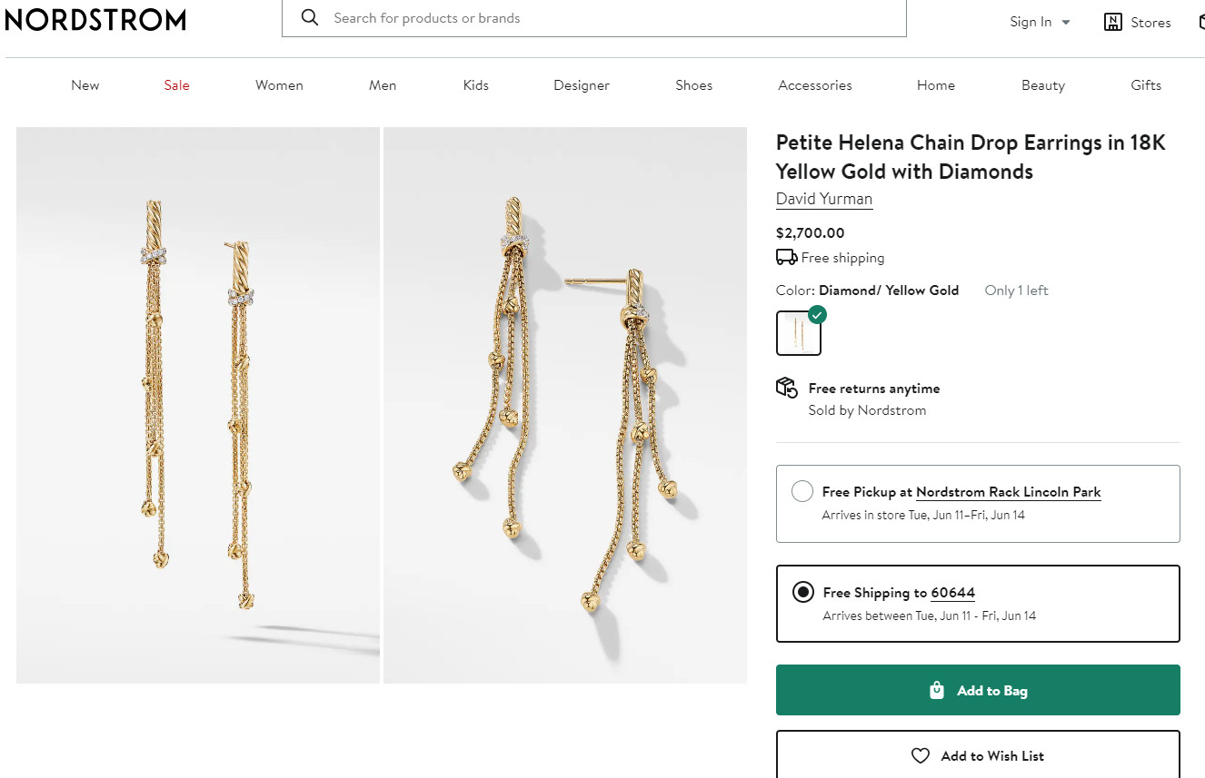Open the Designer menu
The image size is (1205, 778).
pos(582,85)
